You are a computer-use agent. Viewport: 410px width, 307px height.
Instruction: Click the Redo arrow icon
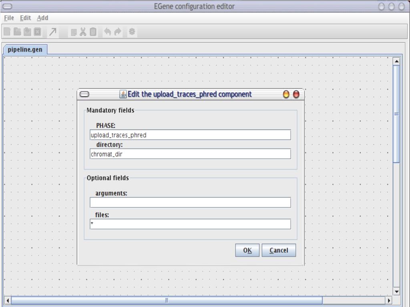click(118, 32)
